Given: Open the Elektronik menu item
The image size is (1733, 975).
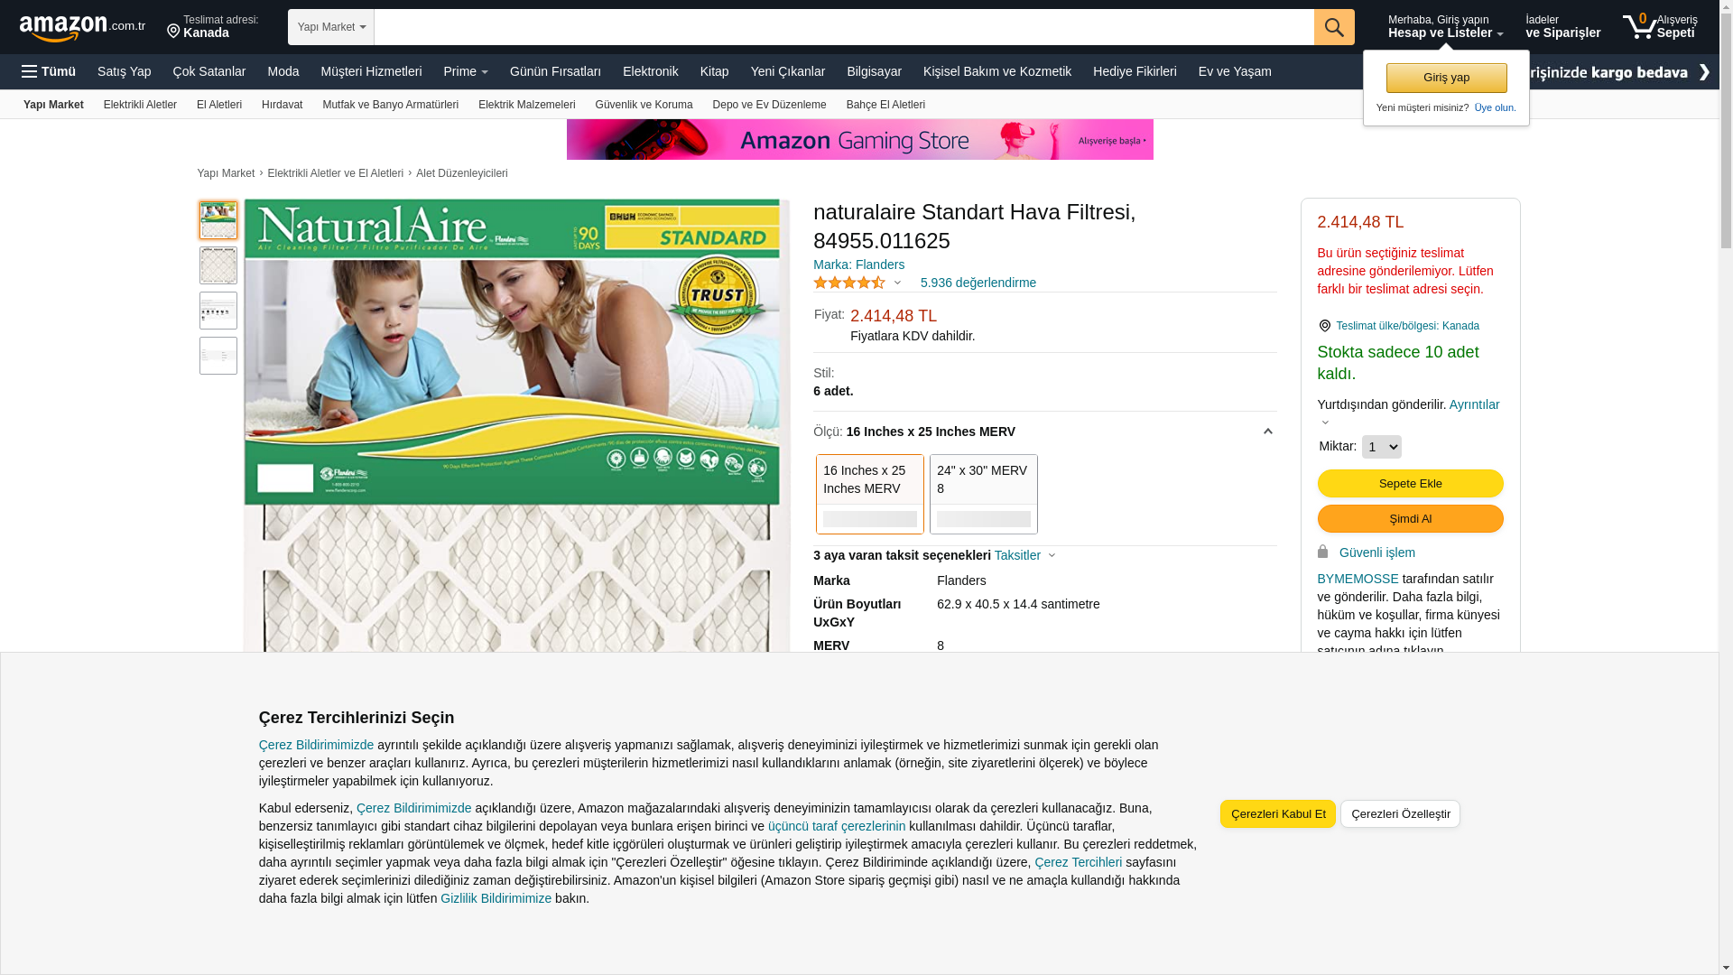Looking at the screenshot, I should (651, 71).
